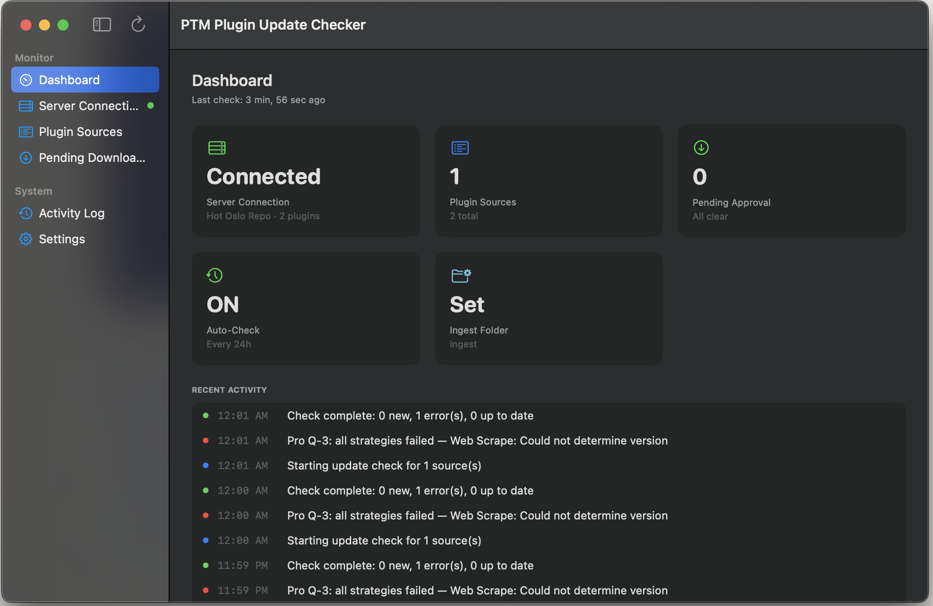Select the 12:00 AM Starting update check entry
The width and height of the screenshot is (933, 606).
coord(549,540)
